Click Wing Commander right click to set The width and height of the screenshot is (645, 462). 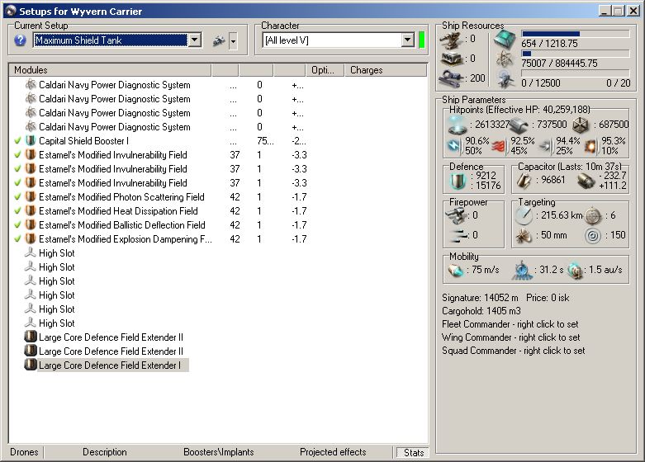point(511,337)
